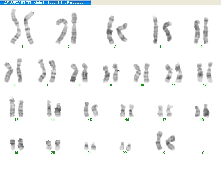This screenshot has height=170, width=221.
Task: Click the green label '14'
Action: tap(53, 120)
